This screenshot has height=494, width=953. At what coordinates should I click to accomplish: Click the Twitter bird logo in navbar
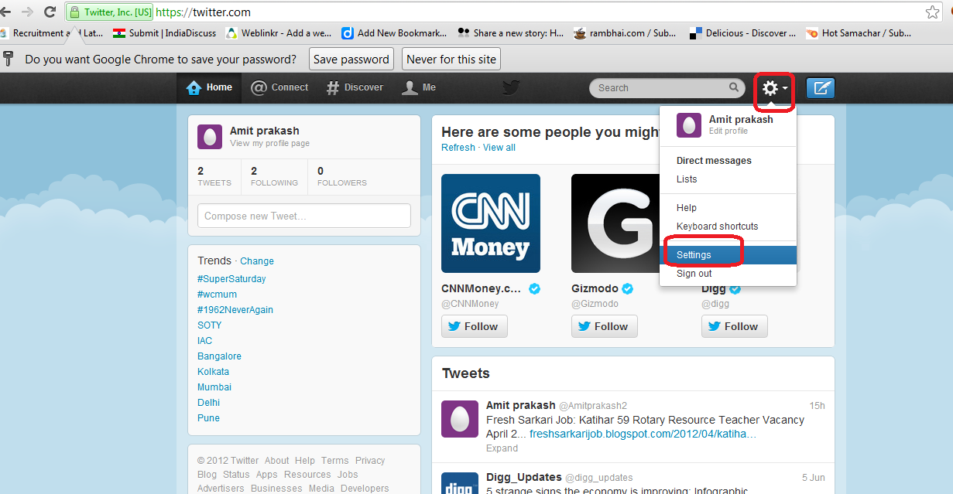pyautogui.click(x=511, y=87)
